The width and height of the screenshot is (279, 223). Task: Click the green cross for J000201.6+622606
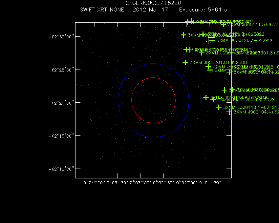coord(185,62)
